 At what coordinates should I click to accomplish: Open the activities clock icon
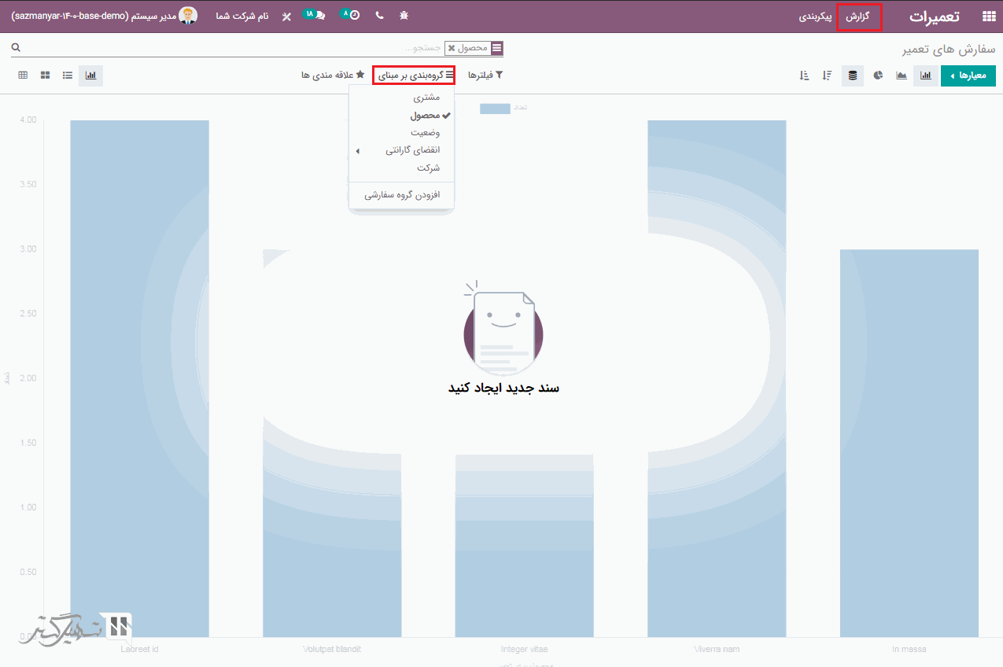pyautogui.click(x=352, y=16)
